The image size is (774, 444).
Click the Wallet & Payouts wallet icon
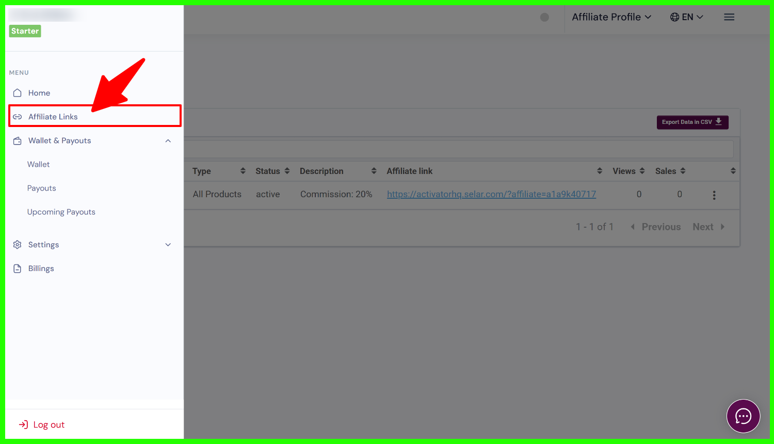pyautogui.click(x=18, y=141)
